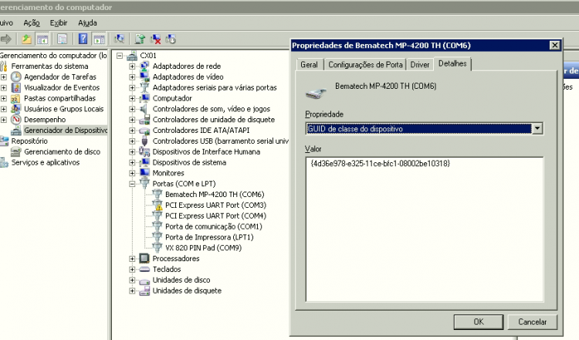579x340 pixels.
Task: Click the Adaptadores de rede icon
Action: click(x=145, y=66)
